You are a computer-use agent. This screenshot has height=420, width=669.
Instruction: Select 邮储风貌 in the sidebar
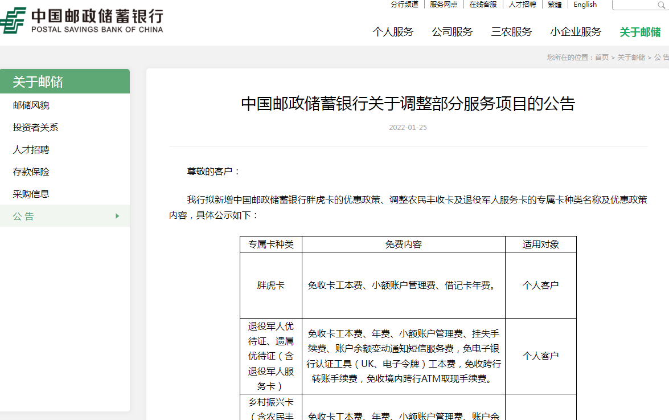31,105
